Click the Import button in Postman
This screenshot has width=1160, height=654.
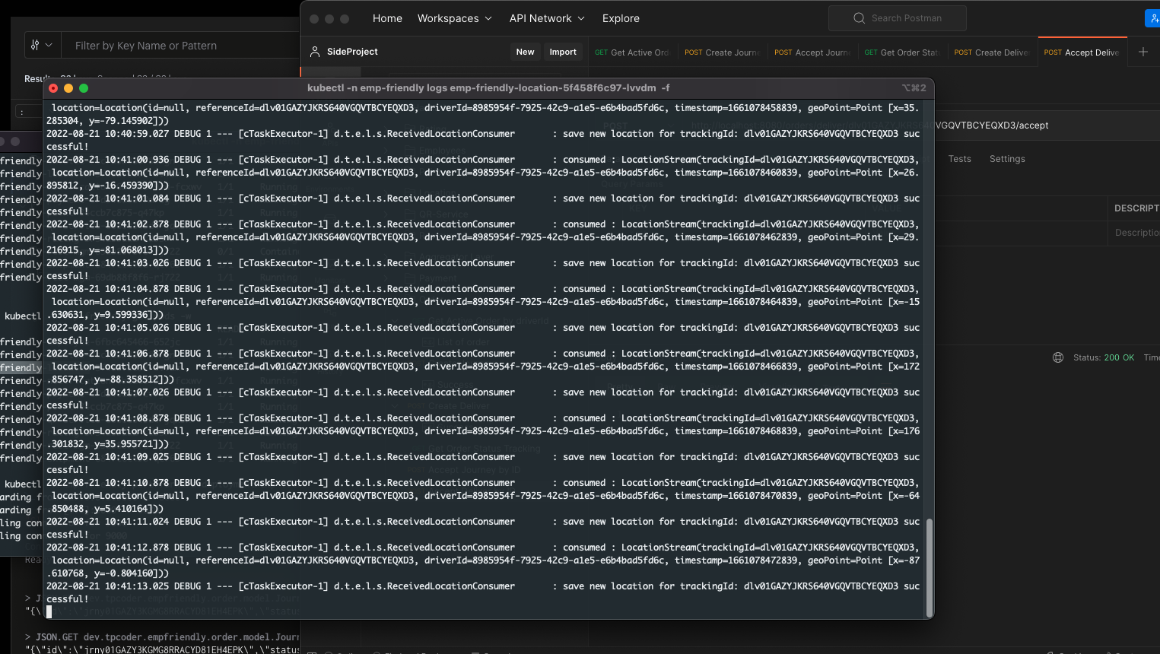tap(563, 52)
